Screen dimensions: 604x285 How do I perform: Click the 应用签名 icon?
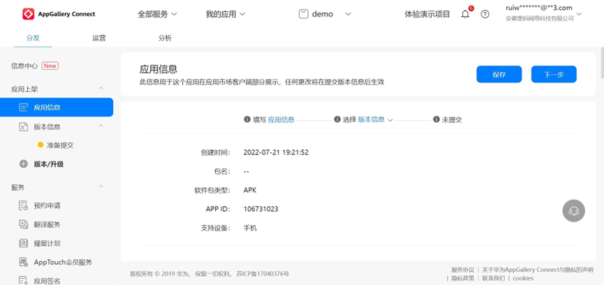(x=24, y=281)
